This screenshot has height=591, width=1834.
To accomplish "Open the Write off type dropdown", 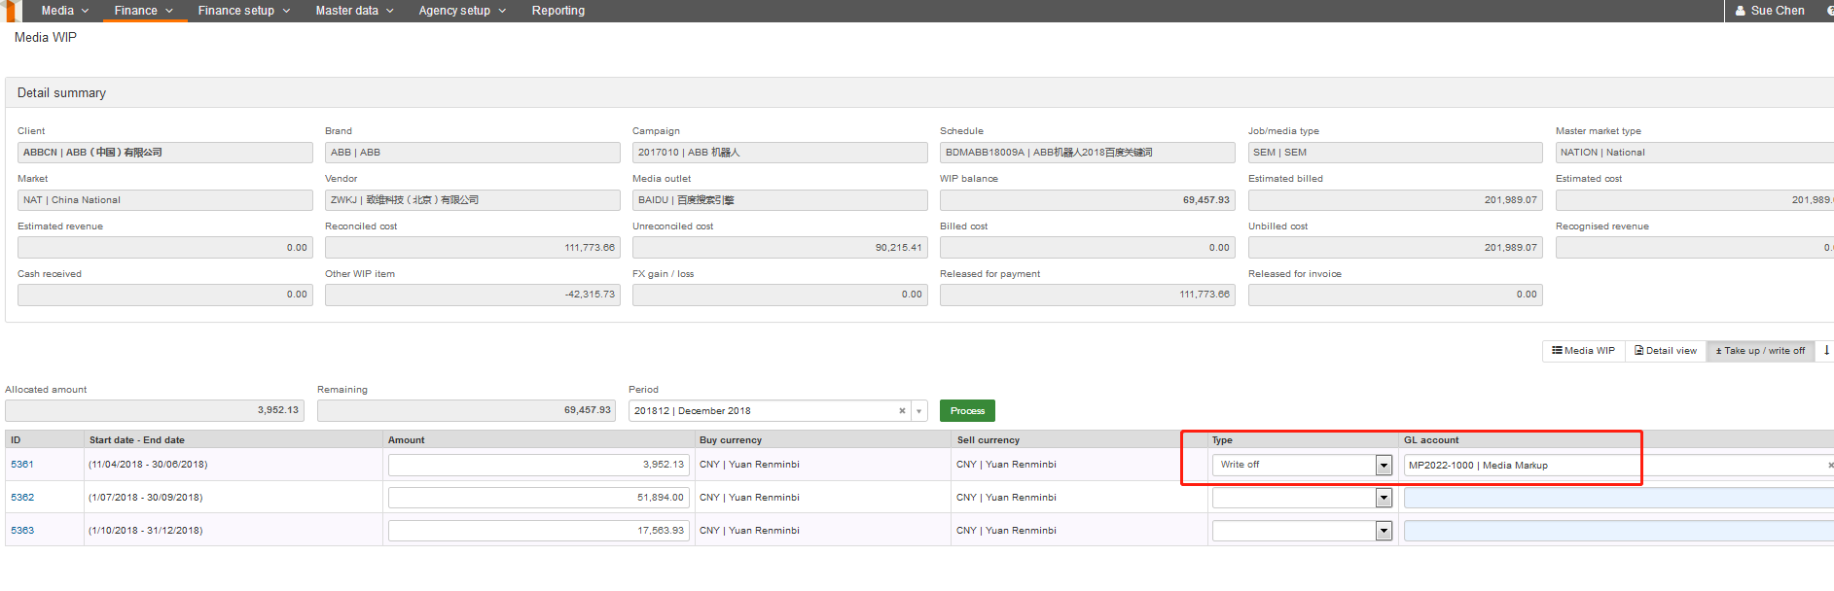I will [1384, 466].
